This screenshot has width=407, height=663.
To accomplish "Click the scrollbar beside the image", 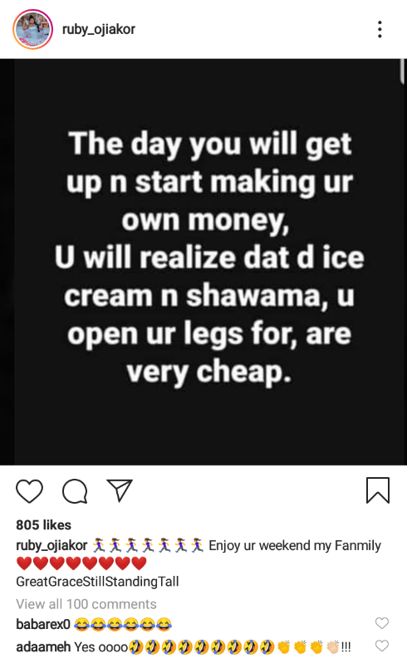I will coord(402,72).
